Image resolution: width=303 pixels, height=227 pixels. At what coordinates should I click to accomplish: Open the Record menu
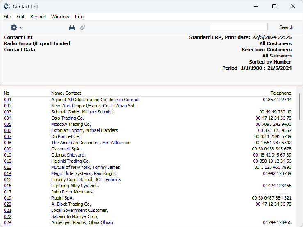(x=38, y=17)
